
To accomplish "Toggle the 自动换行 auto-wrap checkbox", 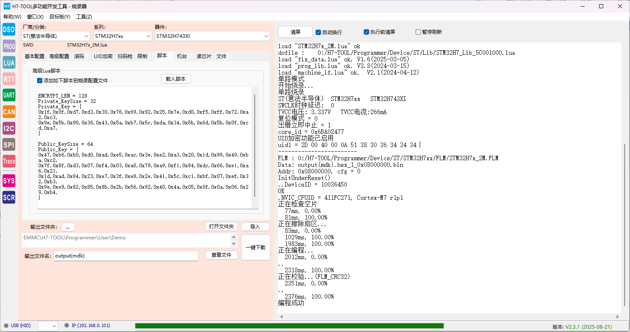I will point(318,32).
